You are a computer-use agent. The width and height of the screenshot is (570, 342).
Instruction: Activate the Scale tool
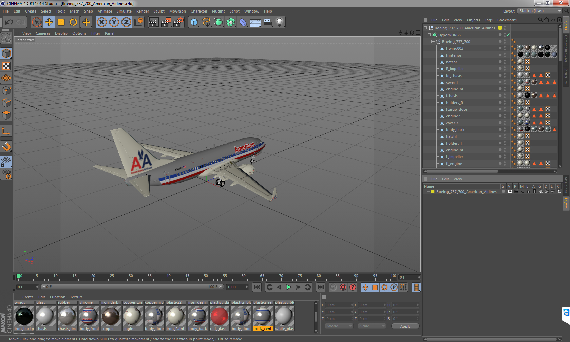pyautogui.click(x=61, y=22)
